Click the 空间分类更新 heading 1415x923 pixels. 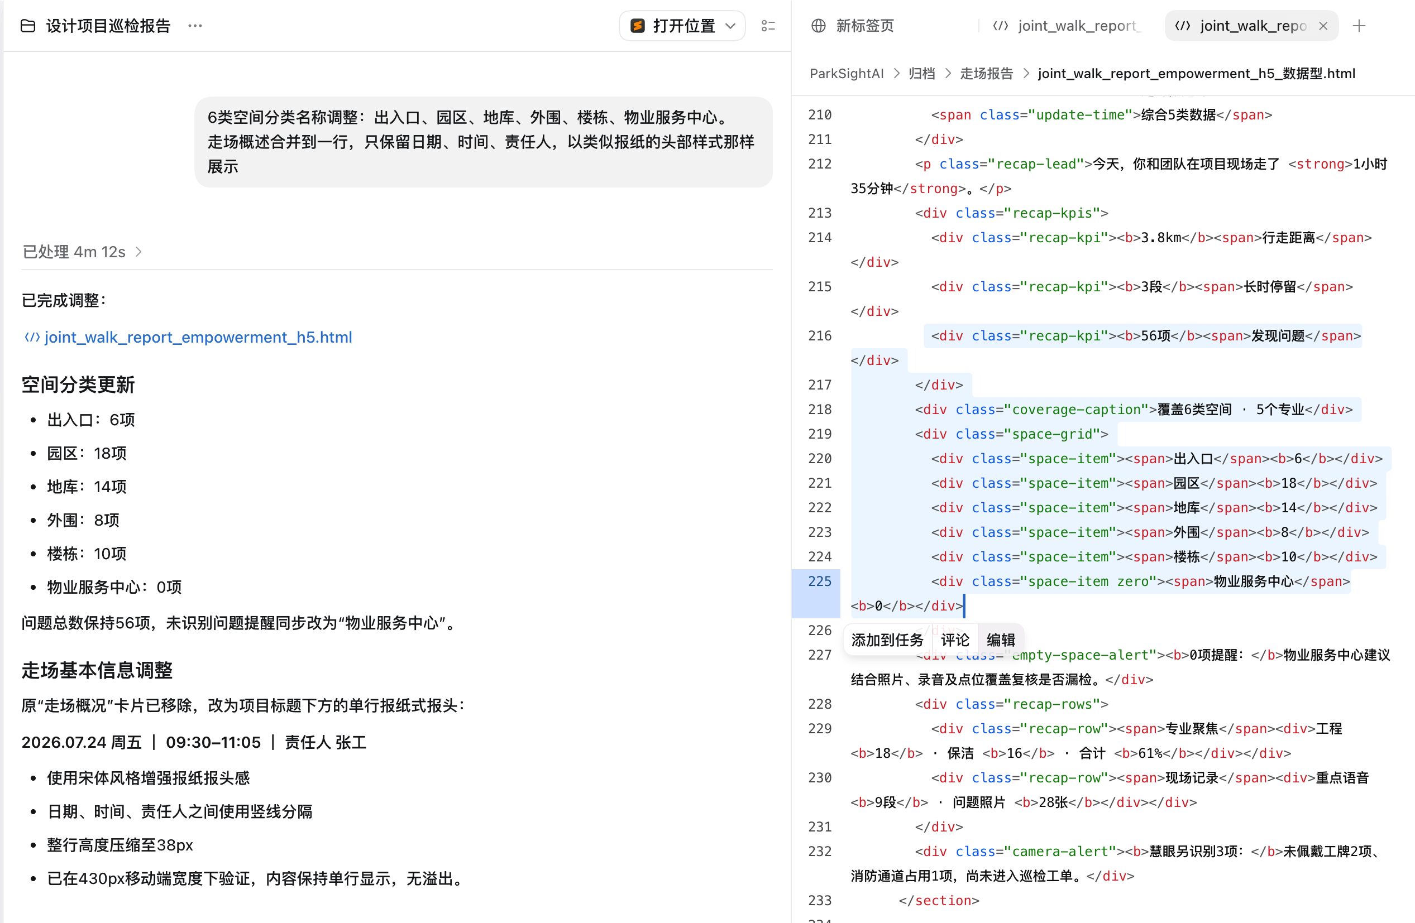point(78,384)
